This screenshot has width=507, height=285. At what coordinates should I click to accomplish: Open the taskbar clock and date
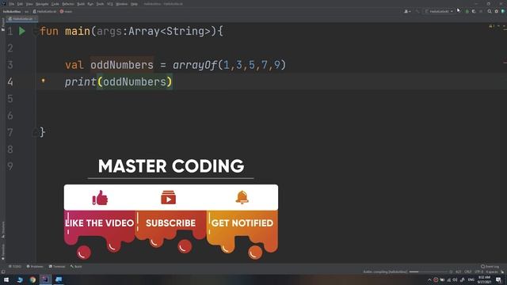point(484,279)
